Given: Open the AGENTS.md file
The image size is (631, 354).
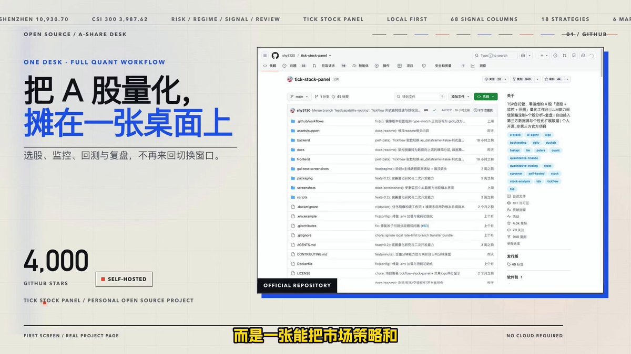Looking at the screenshot, I should point(306,245).
